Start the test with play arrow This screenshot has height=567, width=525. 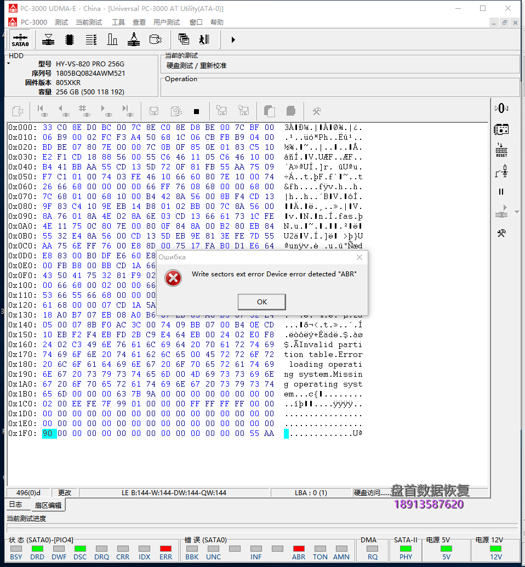point(233,40)
